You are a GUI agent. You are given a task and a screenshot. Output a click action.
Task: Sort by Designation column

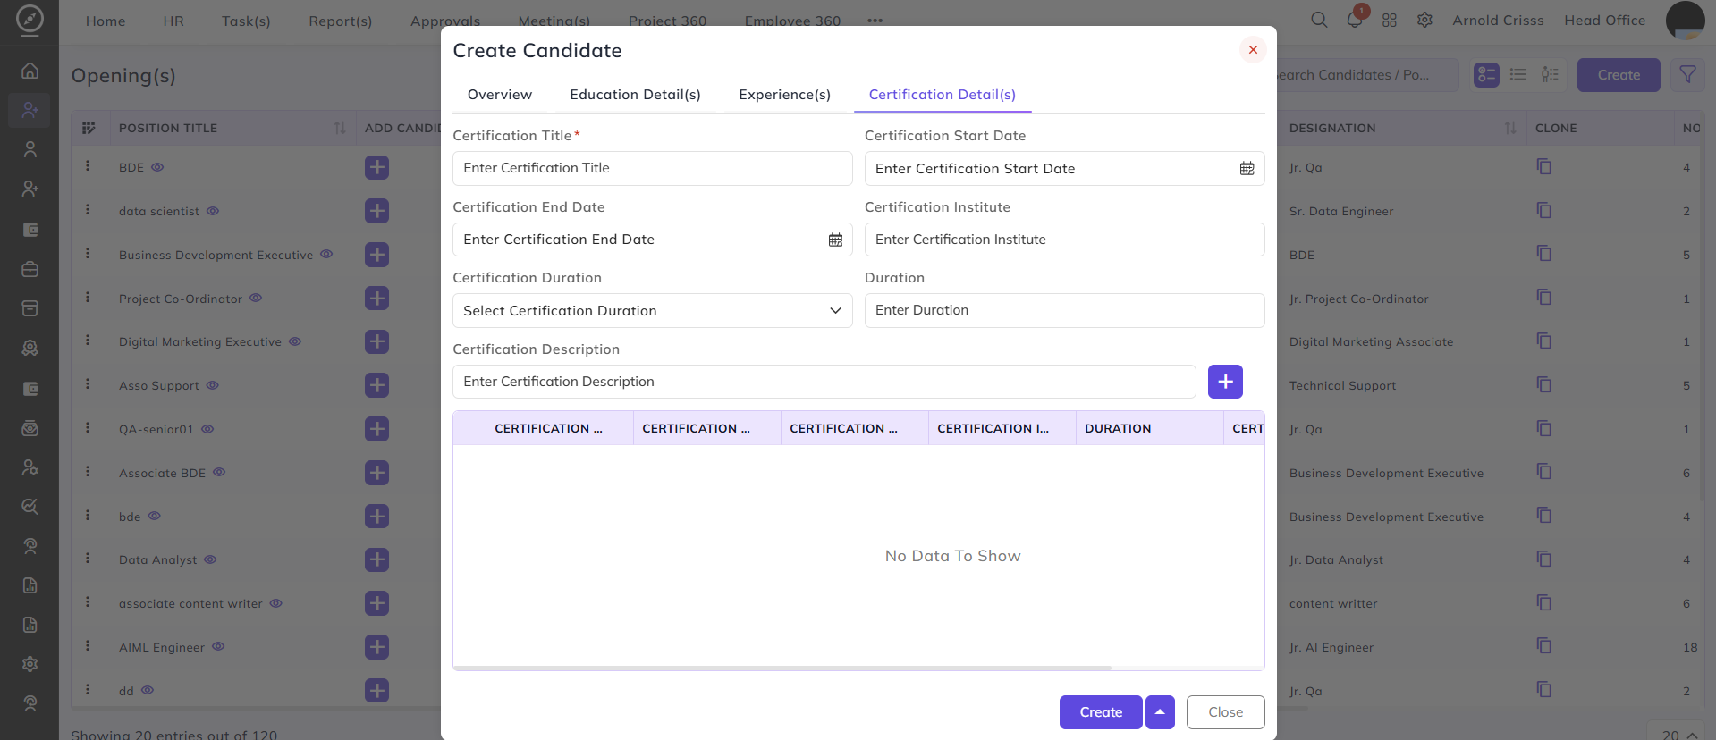pyautogui.click(x=1510, y=128)
